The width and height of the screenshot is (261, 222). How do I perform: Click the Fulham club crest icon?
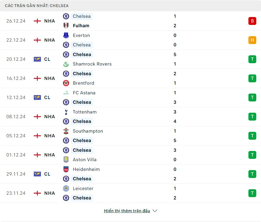(66, 26)
